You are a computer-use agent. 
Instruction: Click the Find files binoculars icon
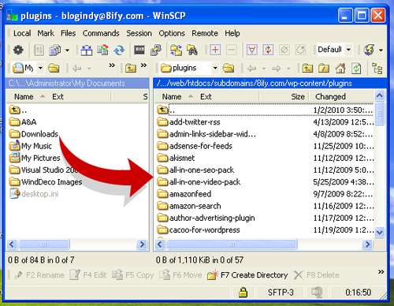click(192, 50)
